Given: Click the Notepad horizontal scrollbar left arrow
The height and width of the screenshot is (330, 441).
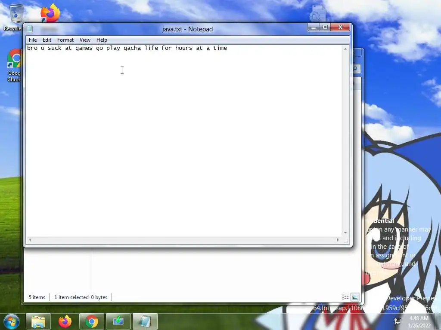Looking at the screenshot, I should (30, 240).
